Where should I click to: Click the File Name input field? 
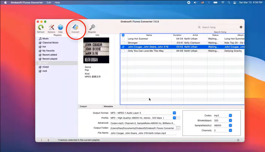click(143, 133)
